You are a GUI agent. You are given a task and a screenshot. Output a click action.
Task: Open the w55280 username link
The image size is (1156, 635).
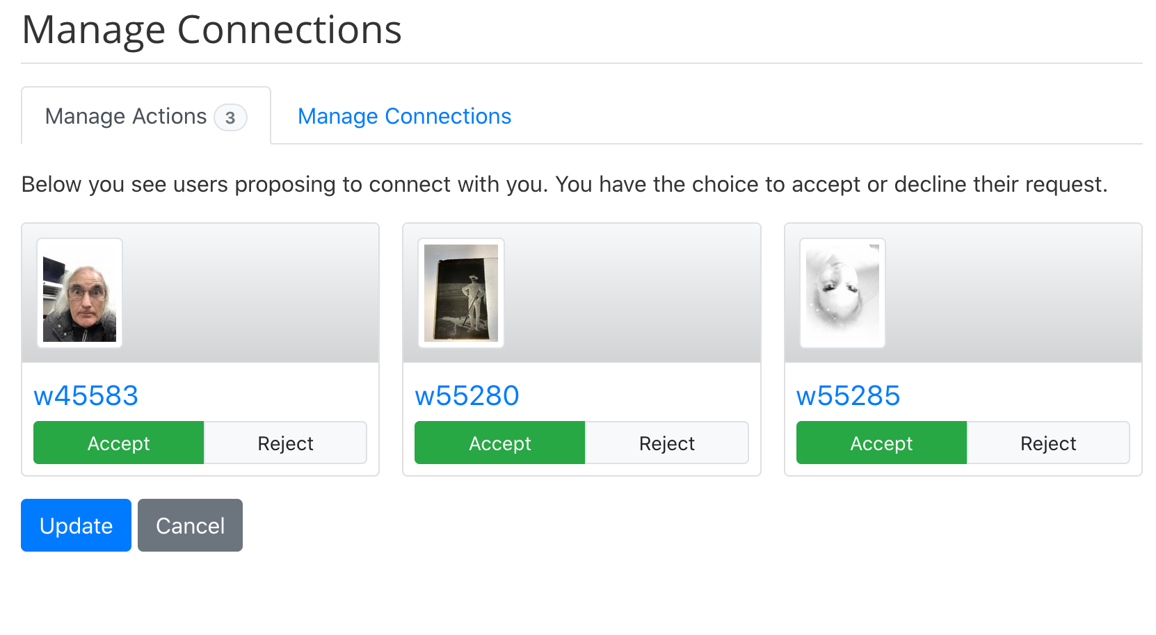tap(467, 395)
